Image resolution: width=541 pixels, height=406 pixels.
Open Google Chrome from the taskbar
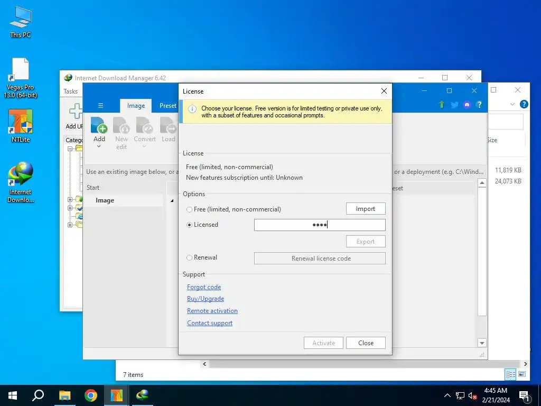[x=91, y=395]
